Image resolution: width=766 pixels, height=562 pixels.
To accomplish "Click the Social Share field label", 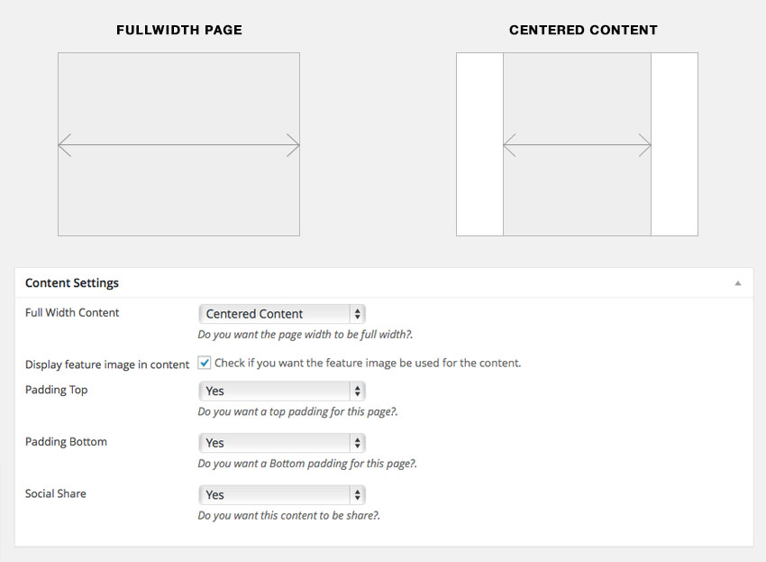I will [56, 493].
